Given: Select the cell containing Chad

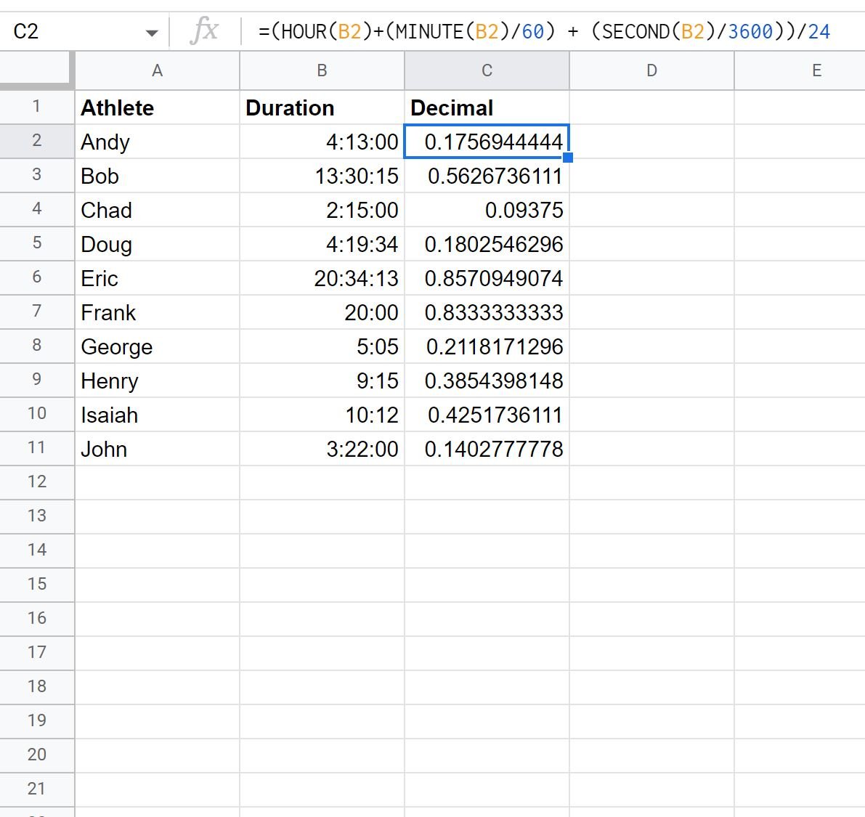Looking at the screenshot, I should (157, 210).
